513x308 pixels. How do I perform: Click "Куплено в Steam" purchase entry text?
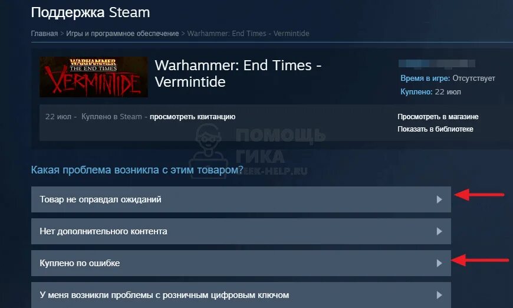coord(111,116)
